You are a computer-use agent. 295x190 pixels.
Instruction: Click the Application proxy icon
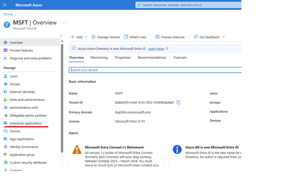point(6,155)
